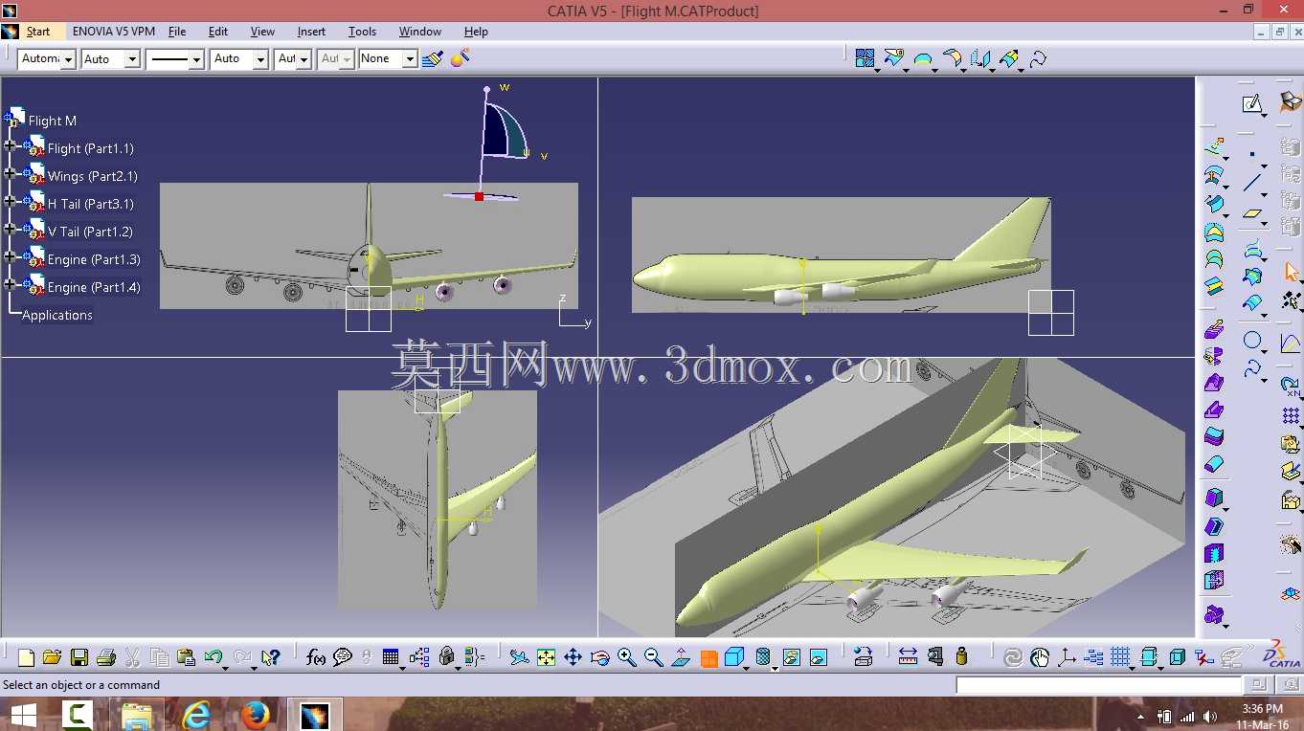
Task: Open the File menu
Action: tap(177, 32)
